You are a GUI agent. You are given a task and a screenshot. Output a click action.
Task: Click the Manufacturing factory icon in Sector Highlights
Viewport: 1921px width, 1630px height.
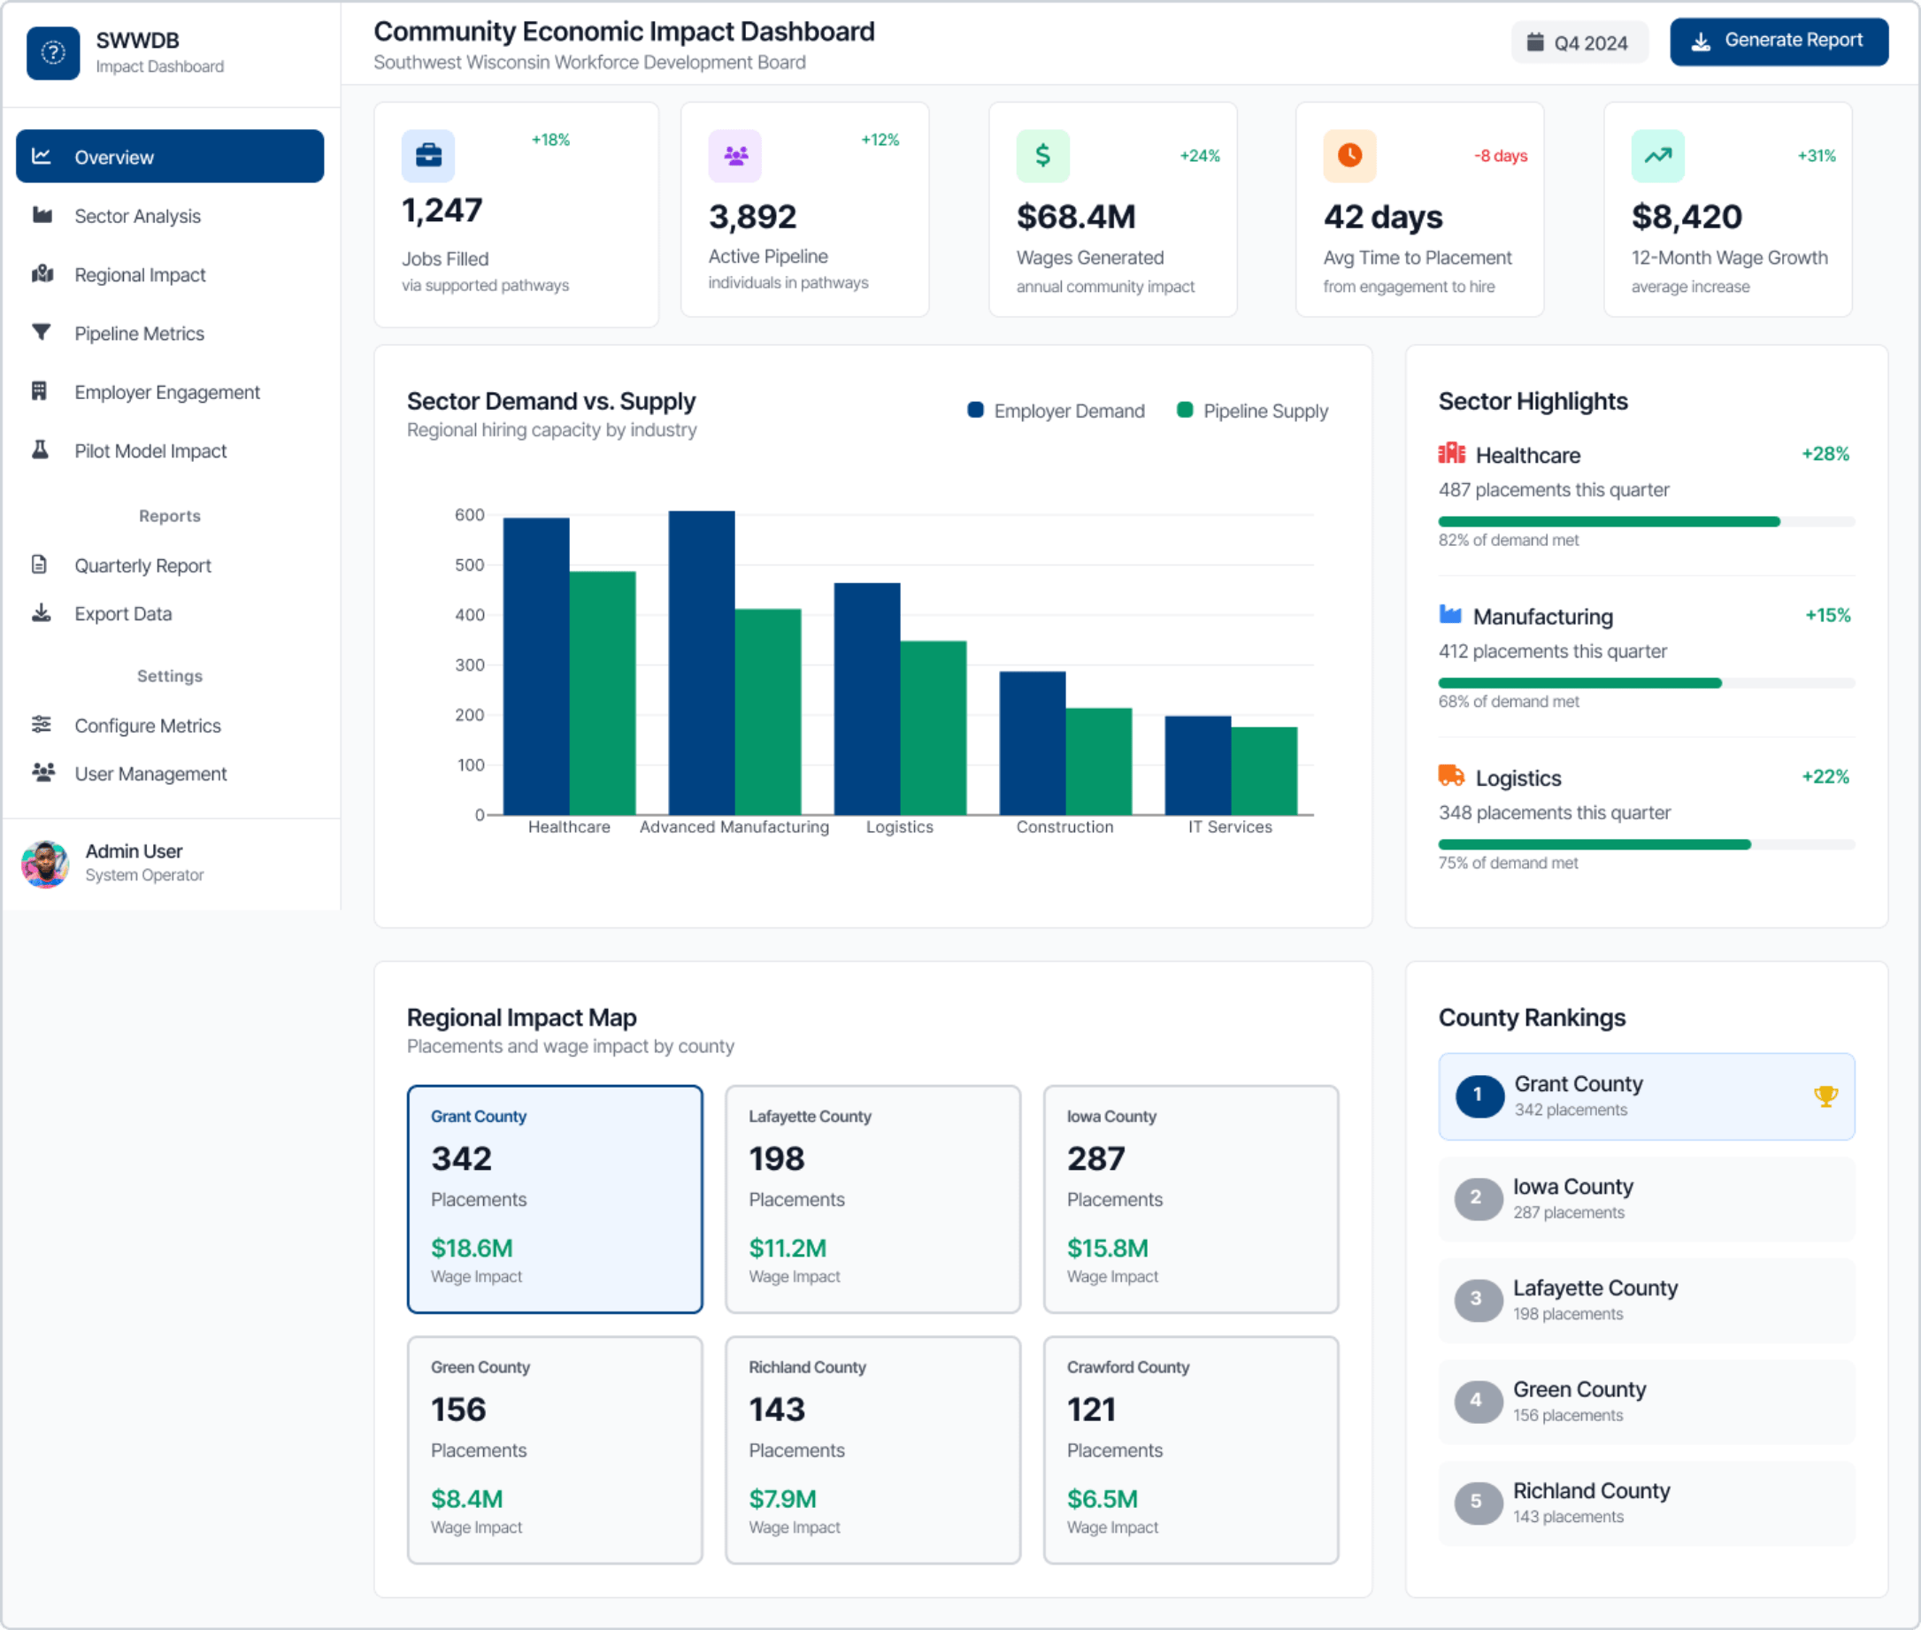(1450, 614)
